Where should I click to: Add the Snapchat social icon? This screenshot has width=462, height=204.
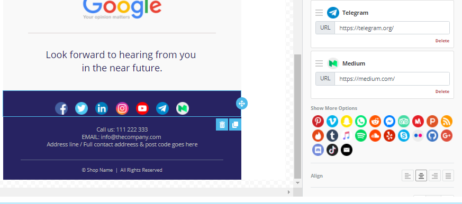(x=347, y=121)
